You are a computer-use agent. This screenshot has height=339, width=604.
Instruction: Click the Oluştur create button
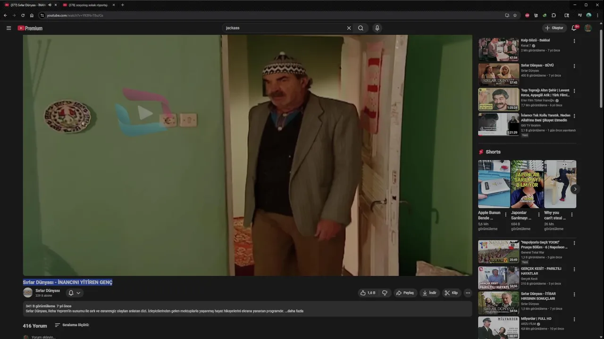click(554, 28)
